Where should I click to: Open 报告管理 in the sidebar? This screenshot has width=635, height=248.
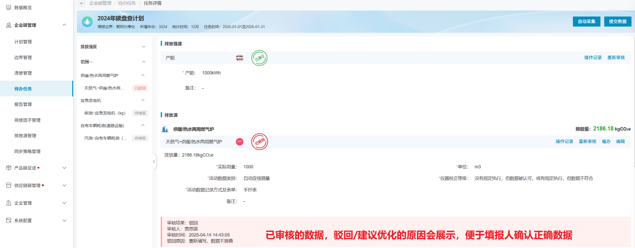coord(23,104)
